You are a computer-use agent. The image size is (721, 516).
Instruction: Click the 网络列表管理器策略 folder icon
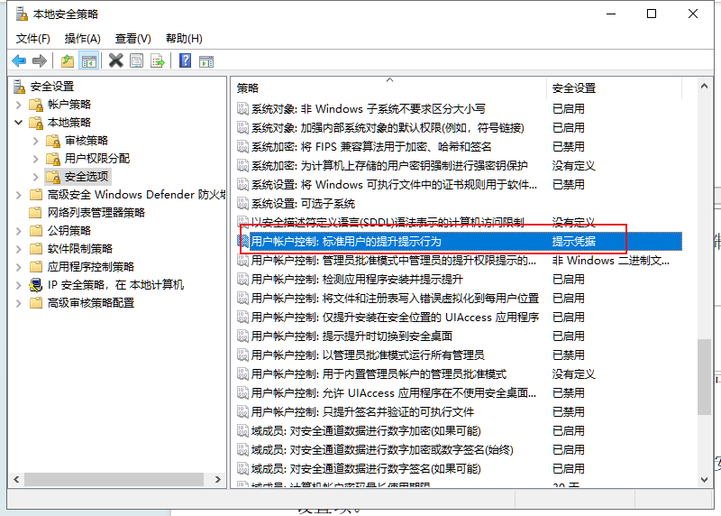pos(35,212)
